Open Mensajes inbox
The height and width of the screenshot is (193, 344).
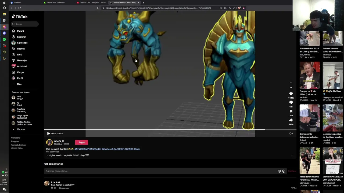[19, 60]
